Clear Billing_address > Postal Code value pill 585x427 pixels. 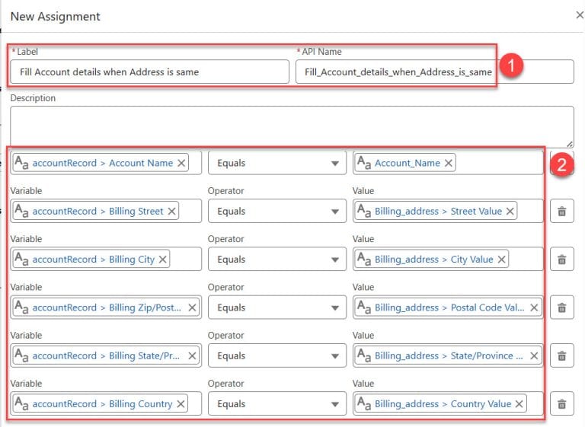[x=534, y=308]
